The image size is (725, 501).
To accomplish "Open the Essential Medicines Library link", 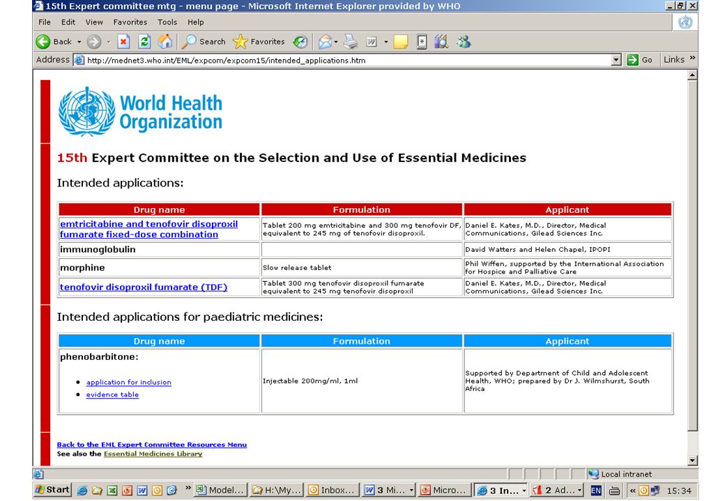I will coord(153,454).
